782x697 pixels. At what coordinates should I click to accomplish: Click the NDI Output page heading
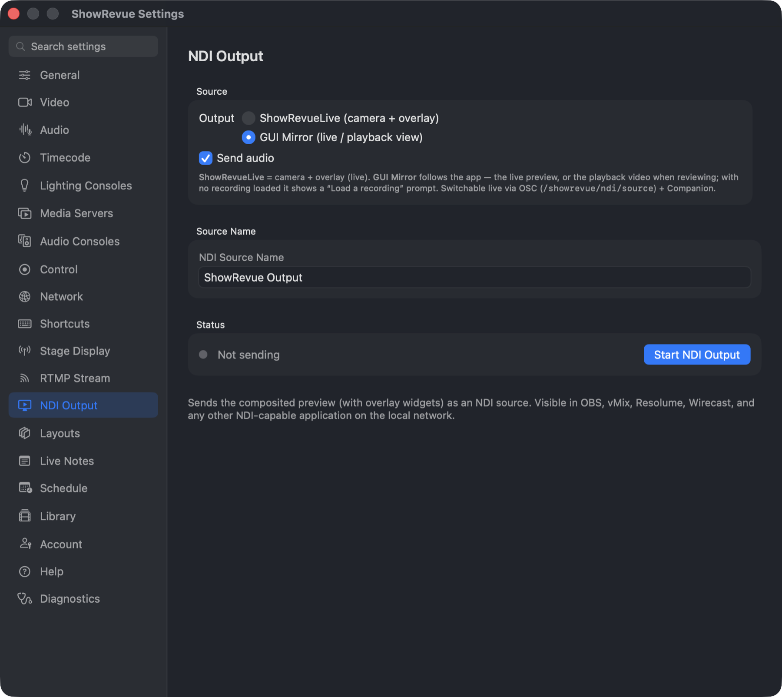coord(225,56)
